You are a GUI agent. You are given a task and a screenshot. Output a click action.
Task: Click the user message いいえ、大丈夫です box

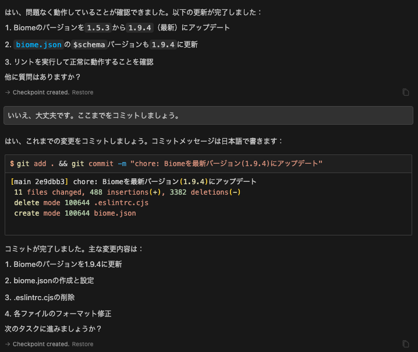pyautogui.click(x=208, y=115)
